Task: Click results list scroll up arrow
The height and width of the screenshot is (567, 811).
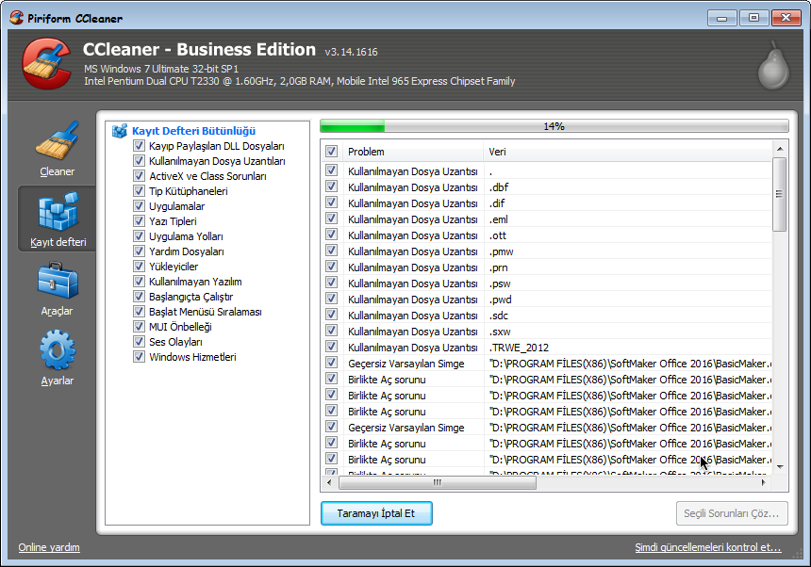Action: (780, 149)
